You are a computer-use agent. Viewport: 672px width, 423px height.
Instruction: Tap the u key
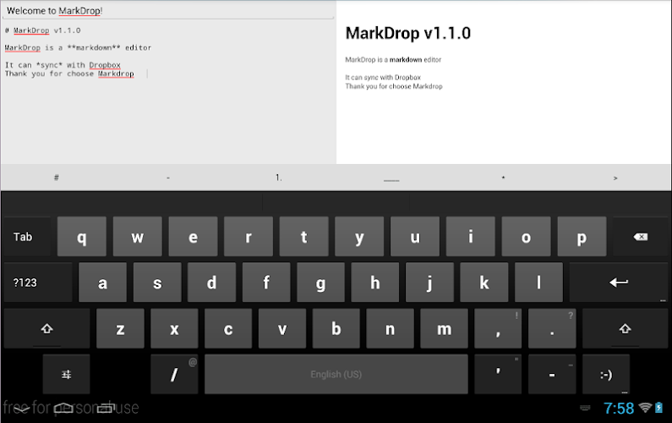click(x=415, y=237)
